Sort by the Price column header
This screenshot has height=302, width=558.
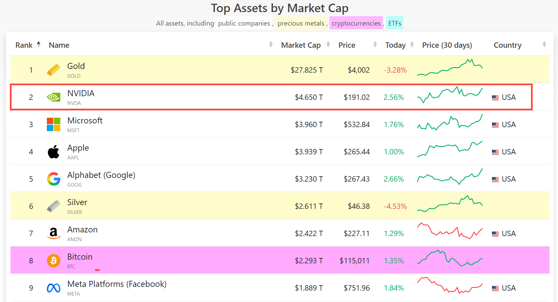pos(347,45)
